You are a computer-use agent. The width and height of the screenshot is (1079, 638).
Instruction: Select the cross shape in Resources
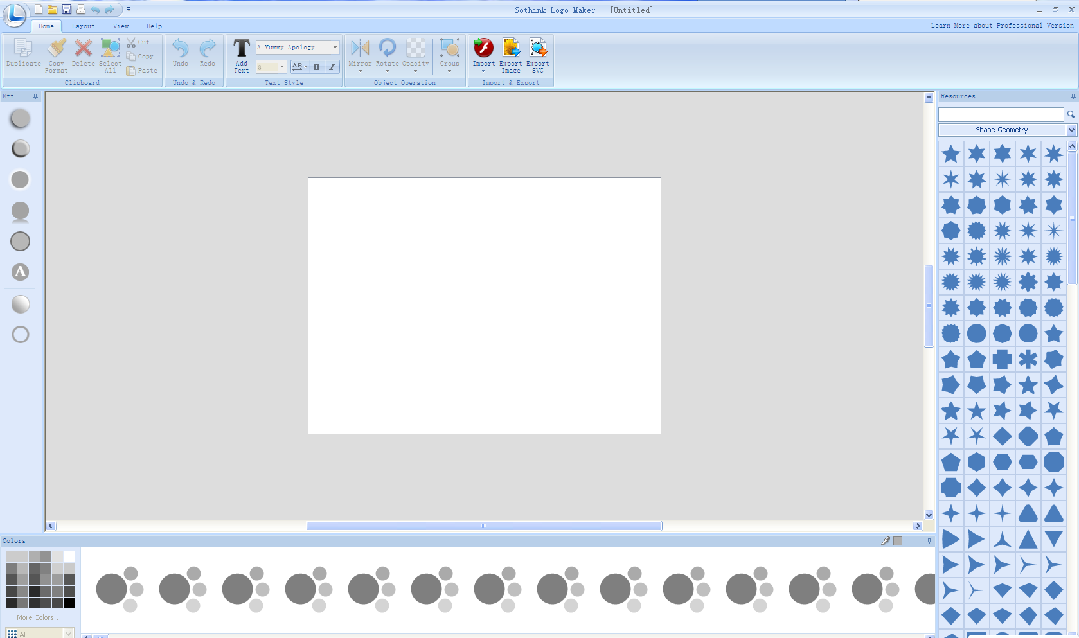[1002, 359]
